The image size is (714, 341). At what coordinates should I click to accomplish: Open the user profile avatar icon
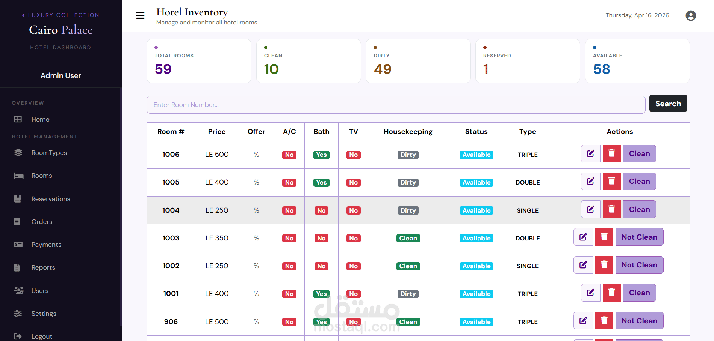(x=691, y=15)
